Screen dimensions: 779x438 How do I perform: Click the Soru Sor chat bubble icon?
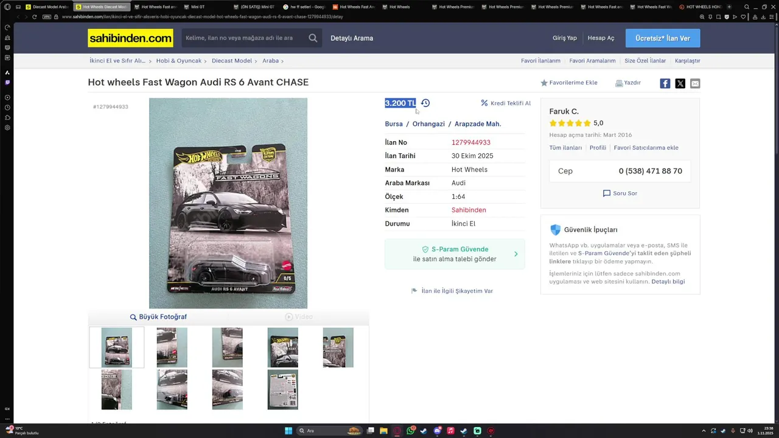pyautogui.click(x=607, y=193)
